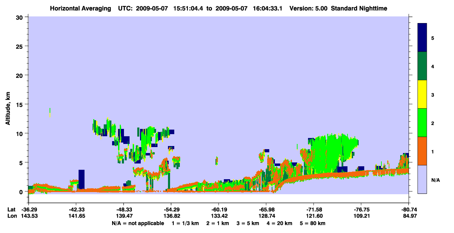Screen dimensions: 454x233
Task: Click legend text '3 = 5 km'
Action: (x=248, y=223)
